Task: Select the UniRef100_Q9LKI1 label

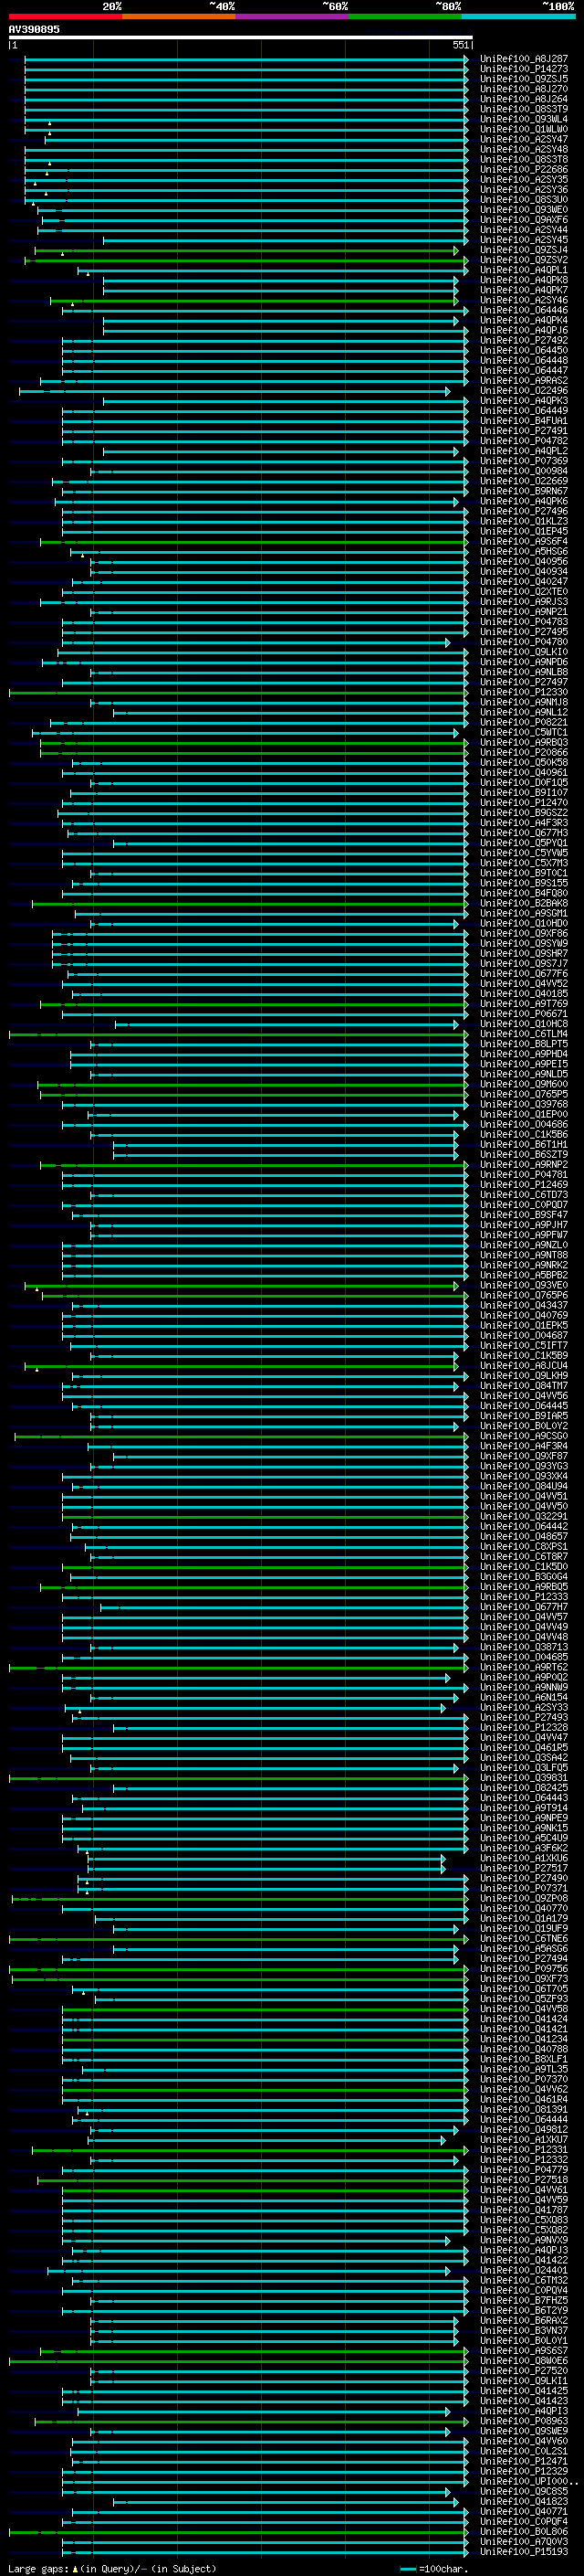Action: (x=524, y=2381)
